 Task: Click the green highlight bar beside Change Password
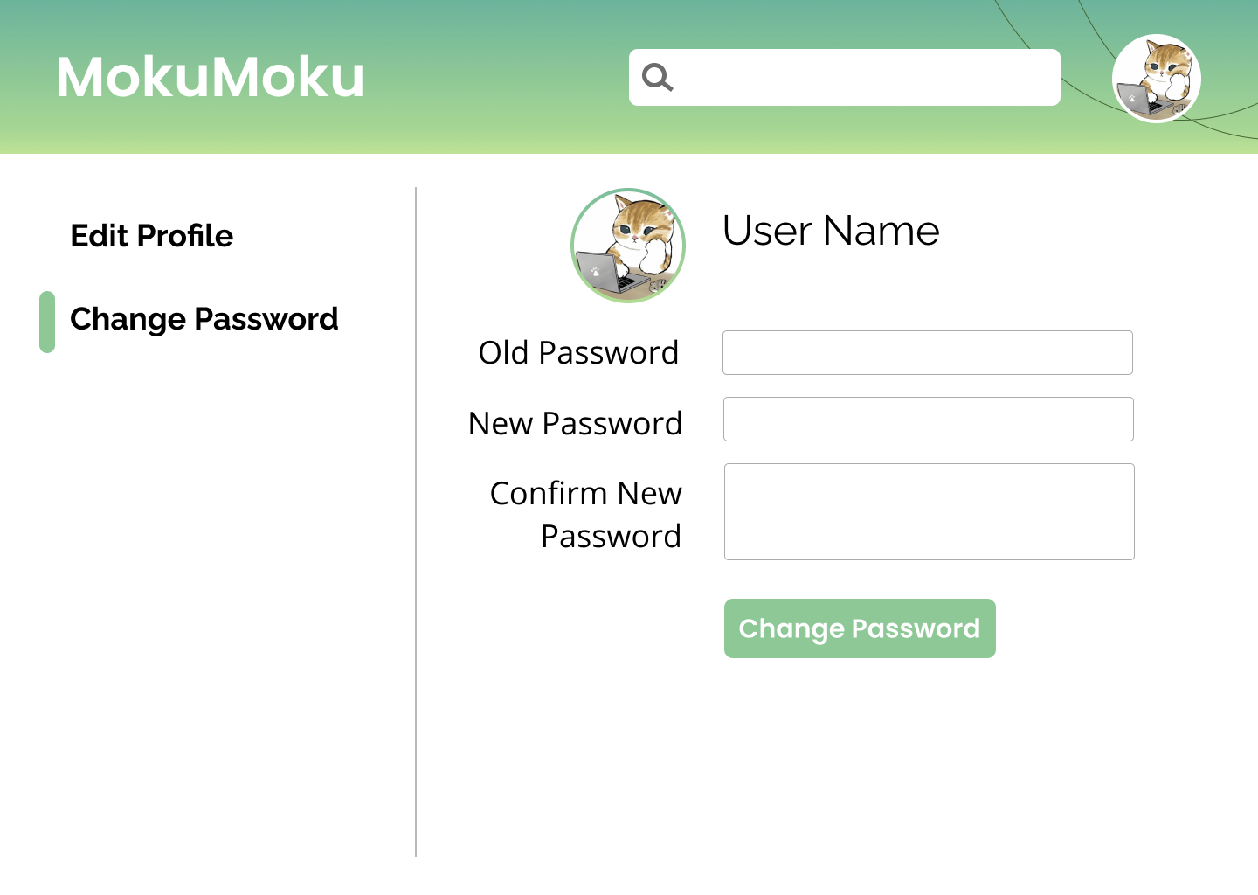47,322
